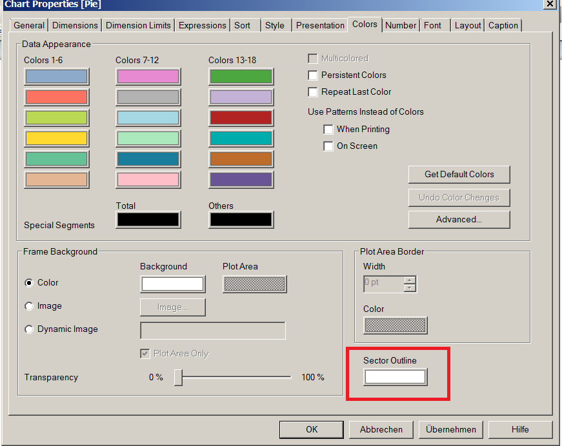562x446 pixels.
Task: Open the Sector Outline color swatch
Action: (x=396, y=377)
